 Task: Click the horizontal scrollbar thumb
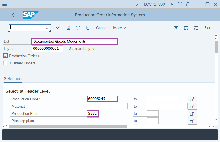(68, 126)
